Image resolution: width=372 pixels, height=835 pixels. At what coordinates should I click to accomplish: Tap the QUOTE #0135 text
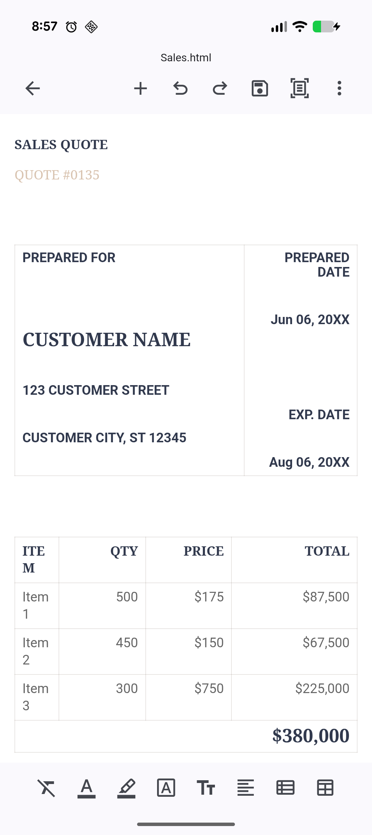(57, 175)
